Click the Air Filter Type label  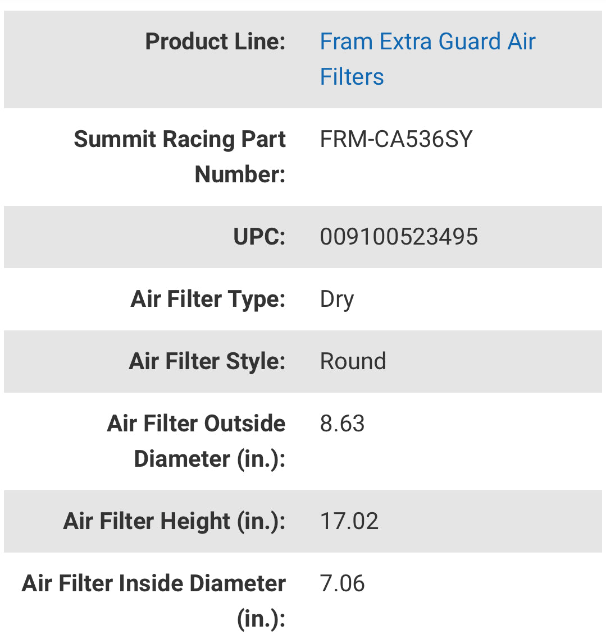tap(208, 299)
